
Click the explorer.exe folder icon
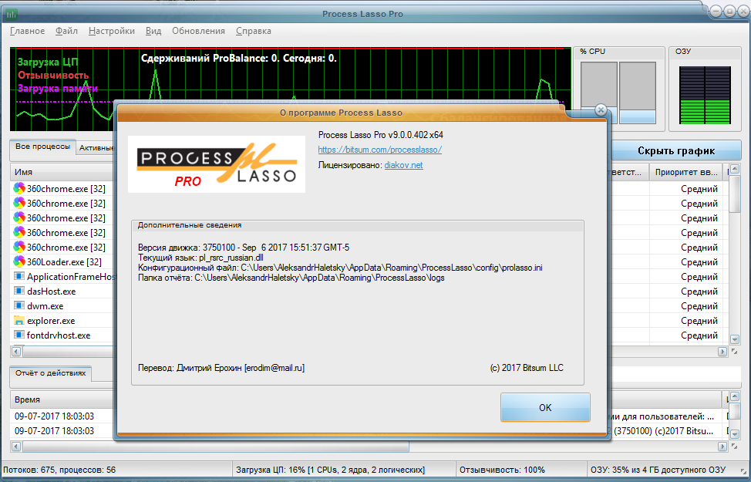pos(19,320)
